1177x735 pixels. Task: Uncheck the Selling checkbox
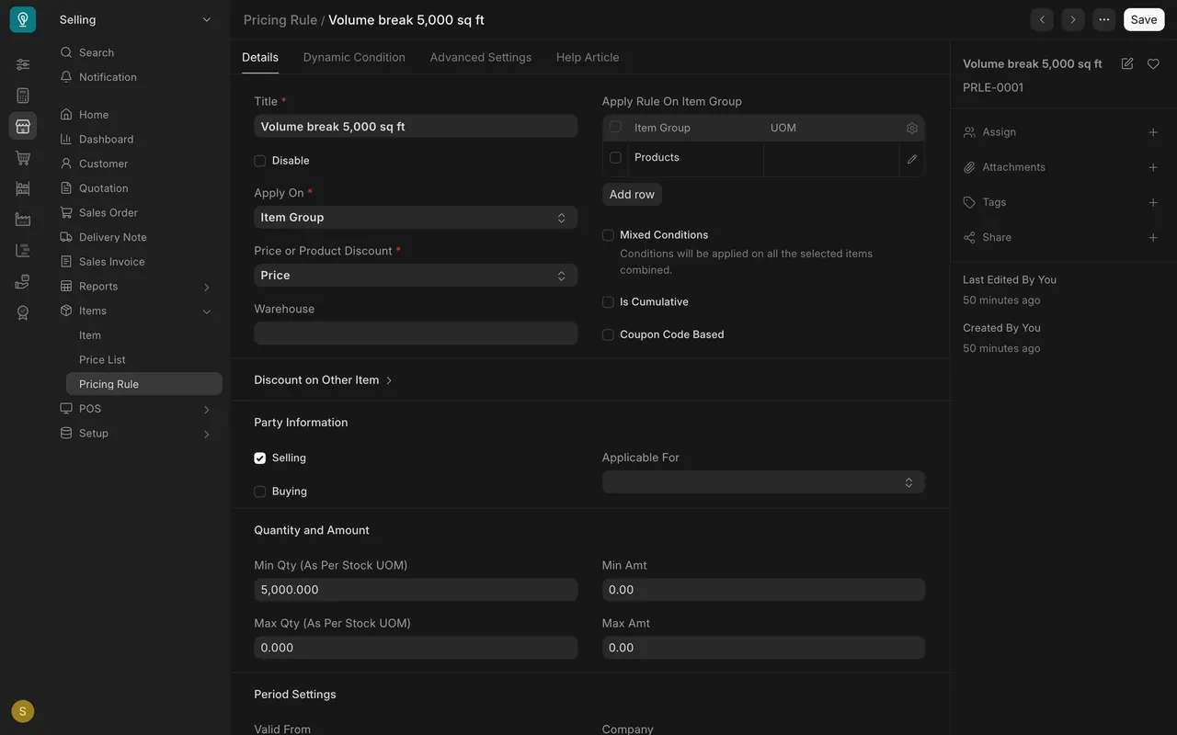(260, 458)
